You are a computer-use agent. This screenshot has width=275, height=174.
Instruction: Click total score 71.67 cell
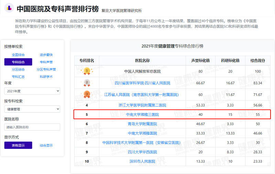257,95
